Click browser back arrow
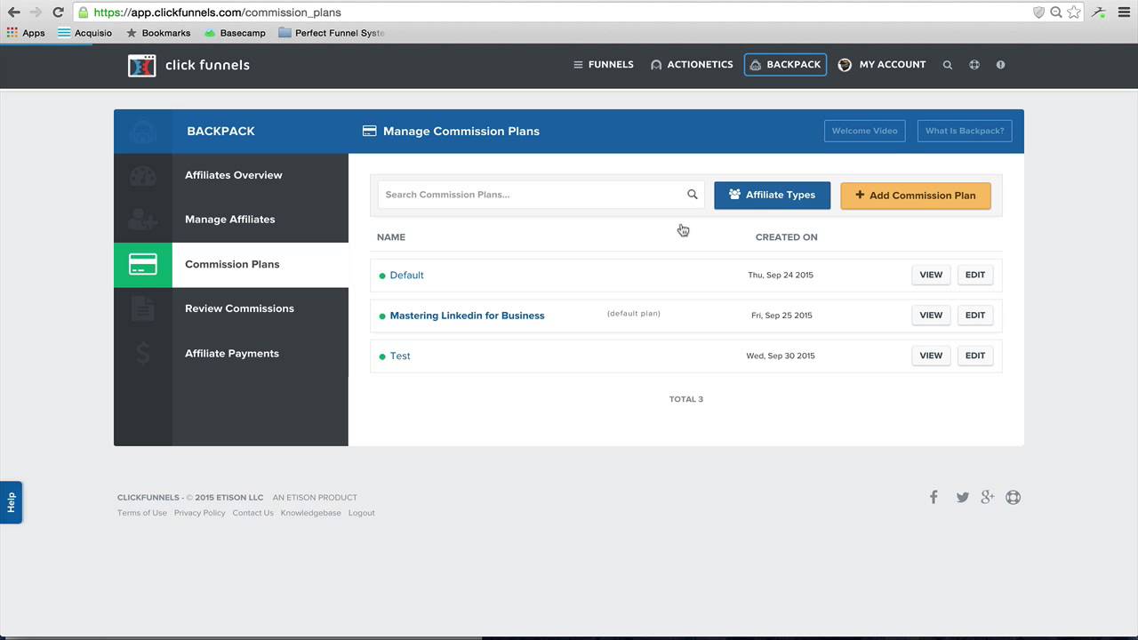 [13, 12]
